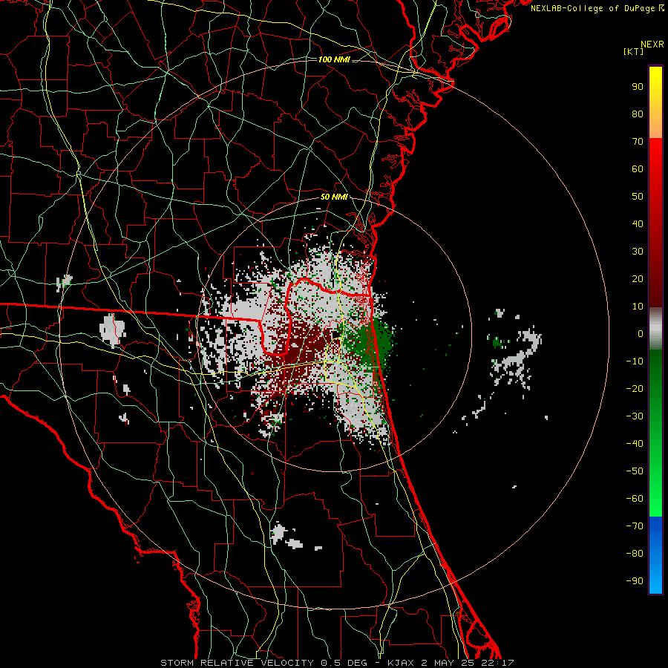Click the NEXR label above the color scale
This screenshot has height=668, width=668.
[652, 45]
